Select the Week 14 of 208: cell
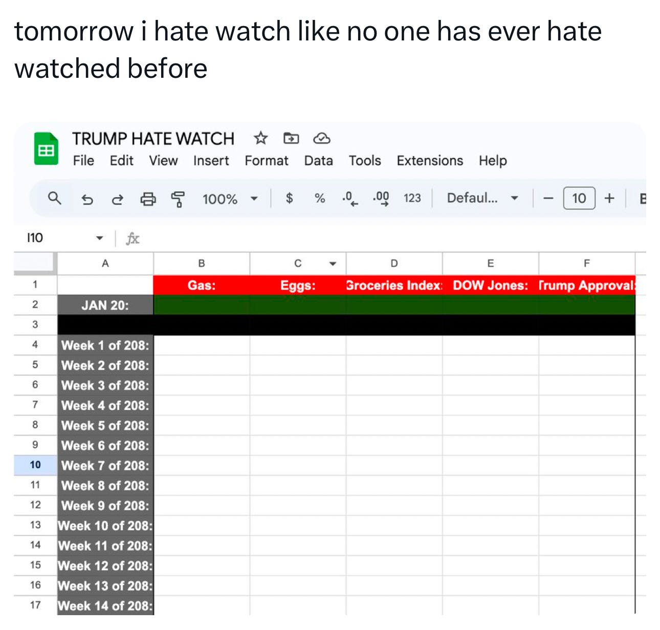 coord(105,605)
